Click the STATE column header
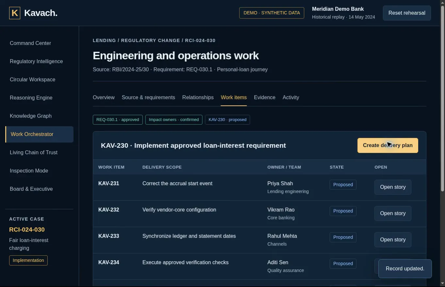This screenshot has height=287, width=445. [x=337, y=167]
